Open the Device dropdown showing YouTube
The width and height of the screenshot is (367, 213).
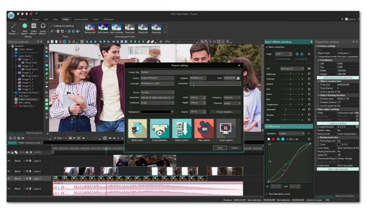pos(157,93)
